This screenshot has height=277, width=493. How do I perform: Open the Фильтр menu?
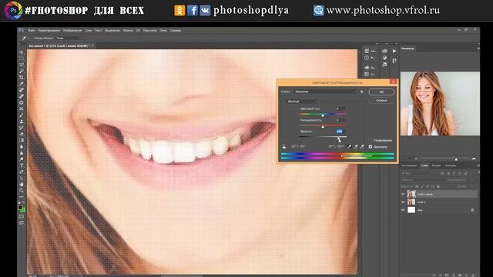pos(128,31)
